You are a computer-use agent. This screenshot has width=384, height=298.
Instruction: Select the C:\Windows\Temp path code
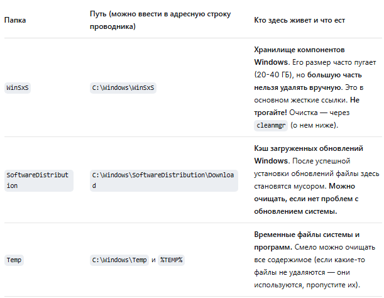point(119,260)
